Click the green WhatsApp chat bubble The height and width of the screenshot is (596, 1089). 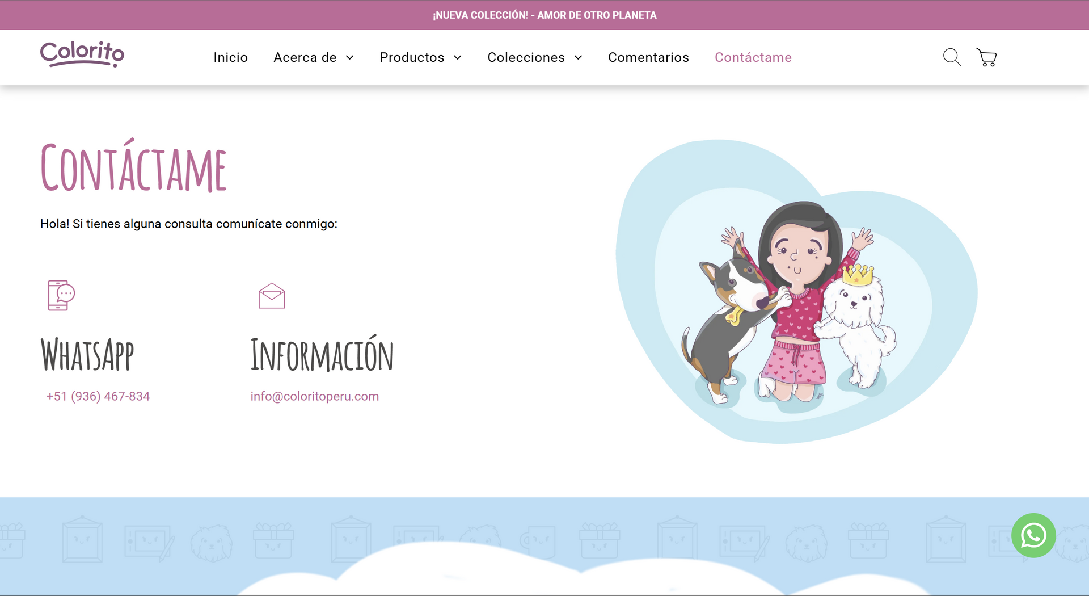1033,535
